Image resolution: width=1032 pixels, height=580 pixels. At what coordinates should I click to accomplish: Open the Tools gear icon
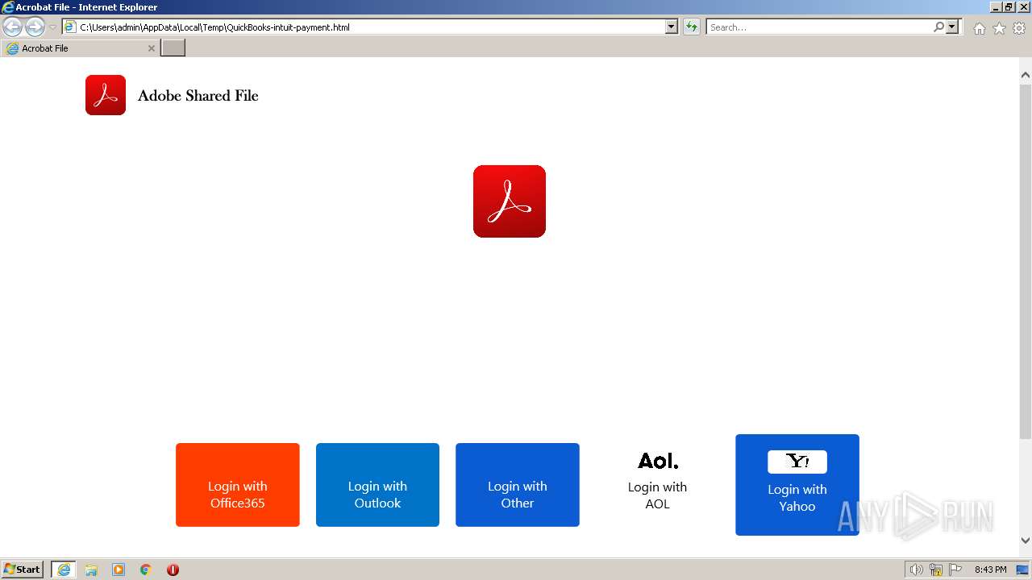point(1019,28)
